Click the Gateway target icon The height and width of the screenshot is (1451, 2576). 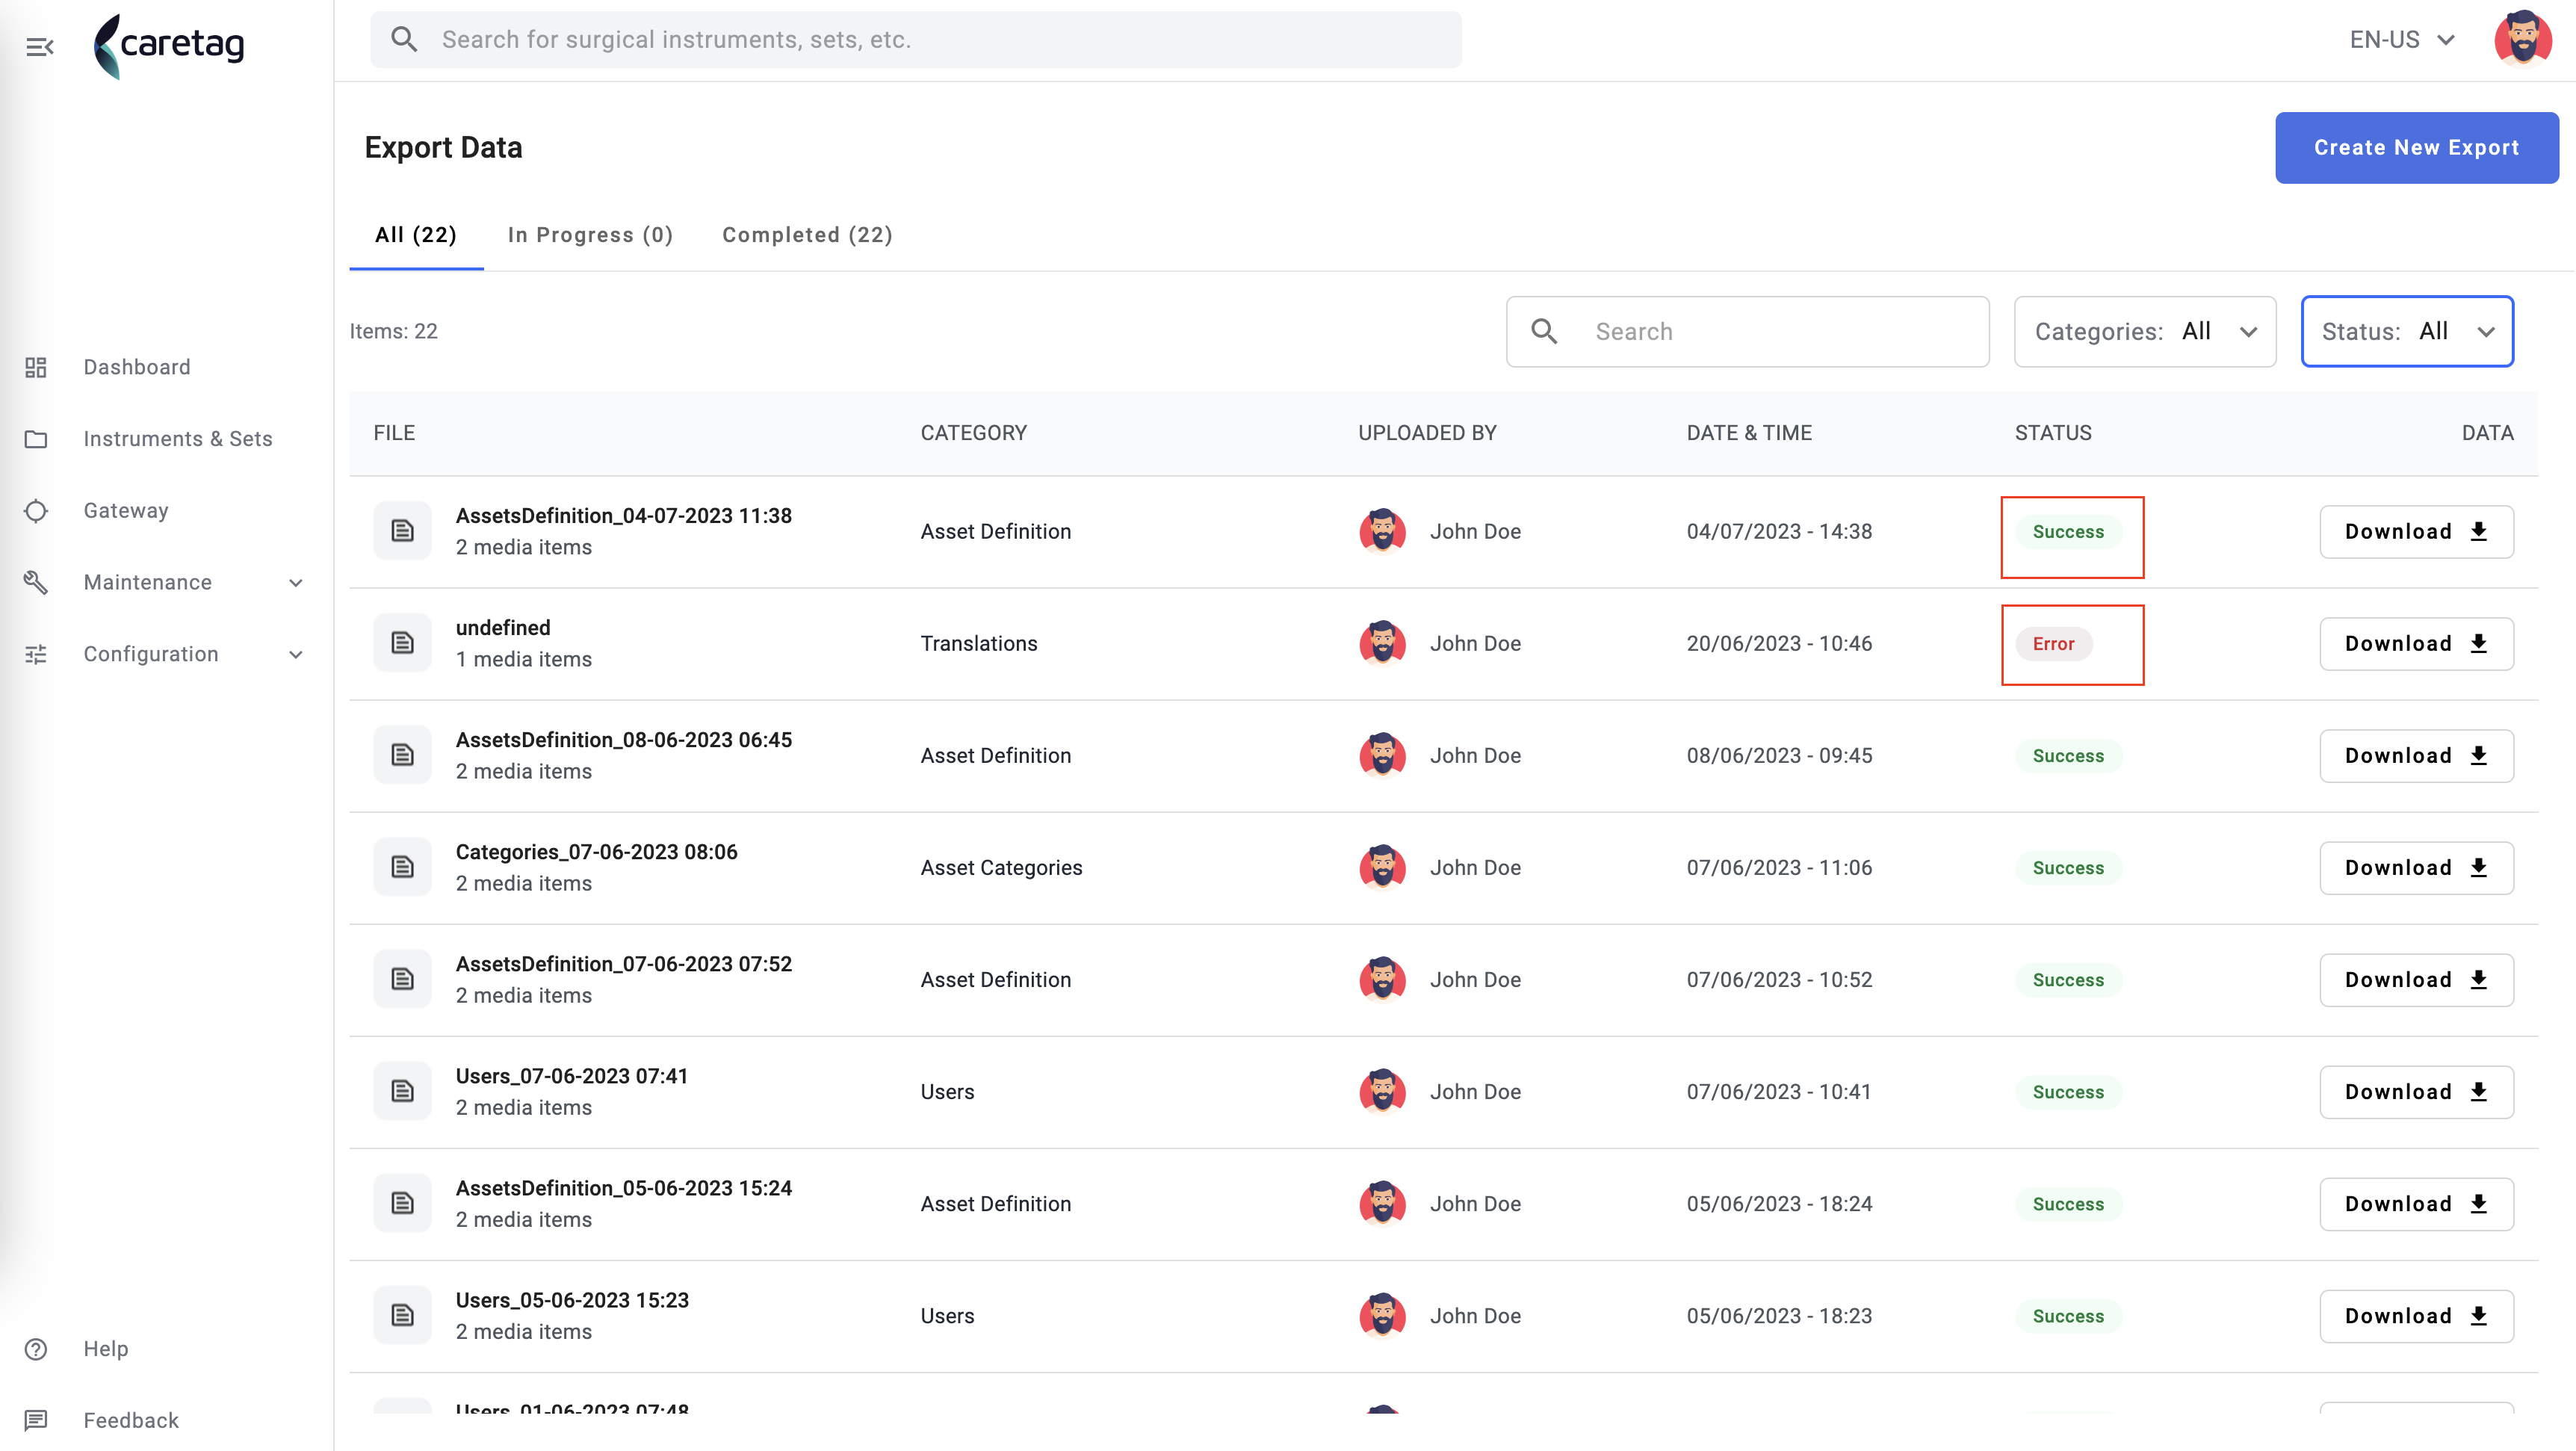tap(36, 511)
